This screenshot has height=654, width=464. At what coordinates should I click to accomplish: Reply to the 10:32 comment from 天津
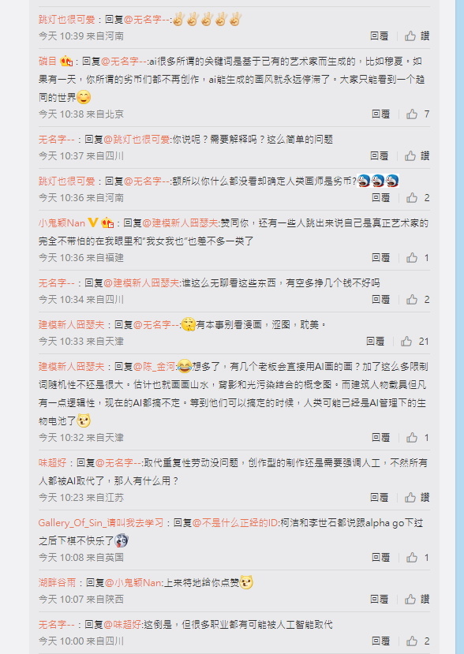[380, 437]
